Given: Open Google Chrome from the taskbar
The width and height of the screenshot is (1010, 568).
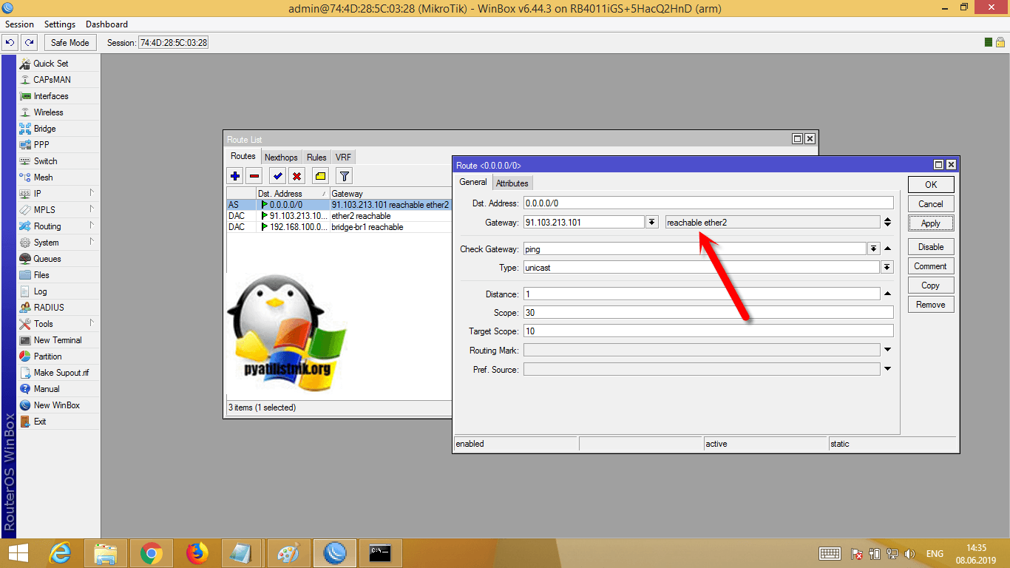Looking at the screenshot, I should coord(152,552).
